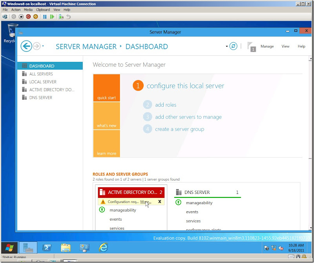Viewport: 314px width, 263px height.
Task: Click the Server Manager back arrow
Action: coord(26,46)
